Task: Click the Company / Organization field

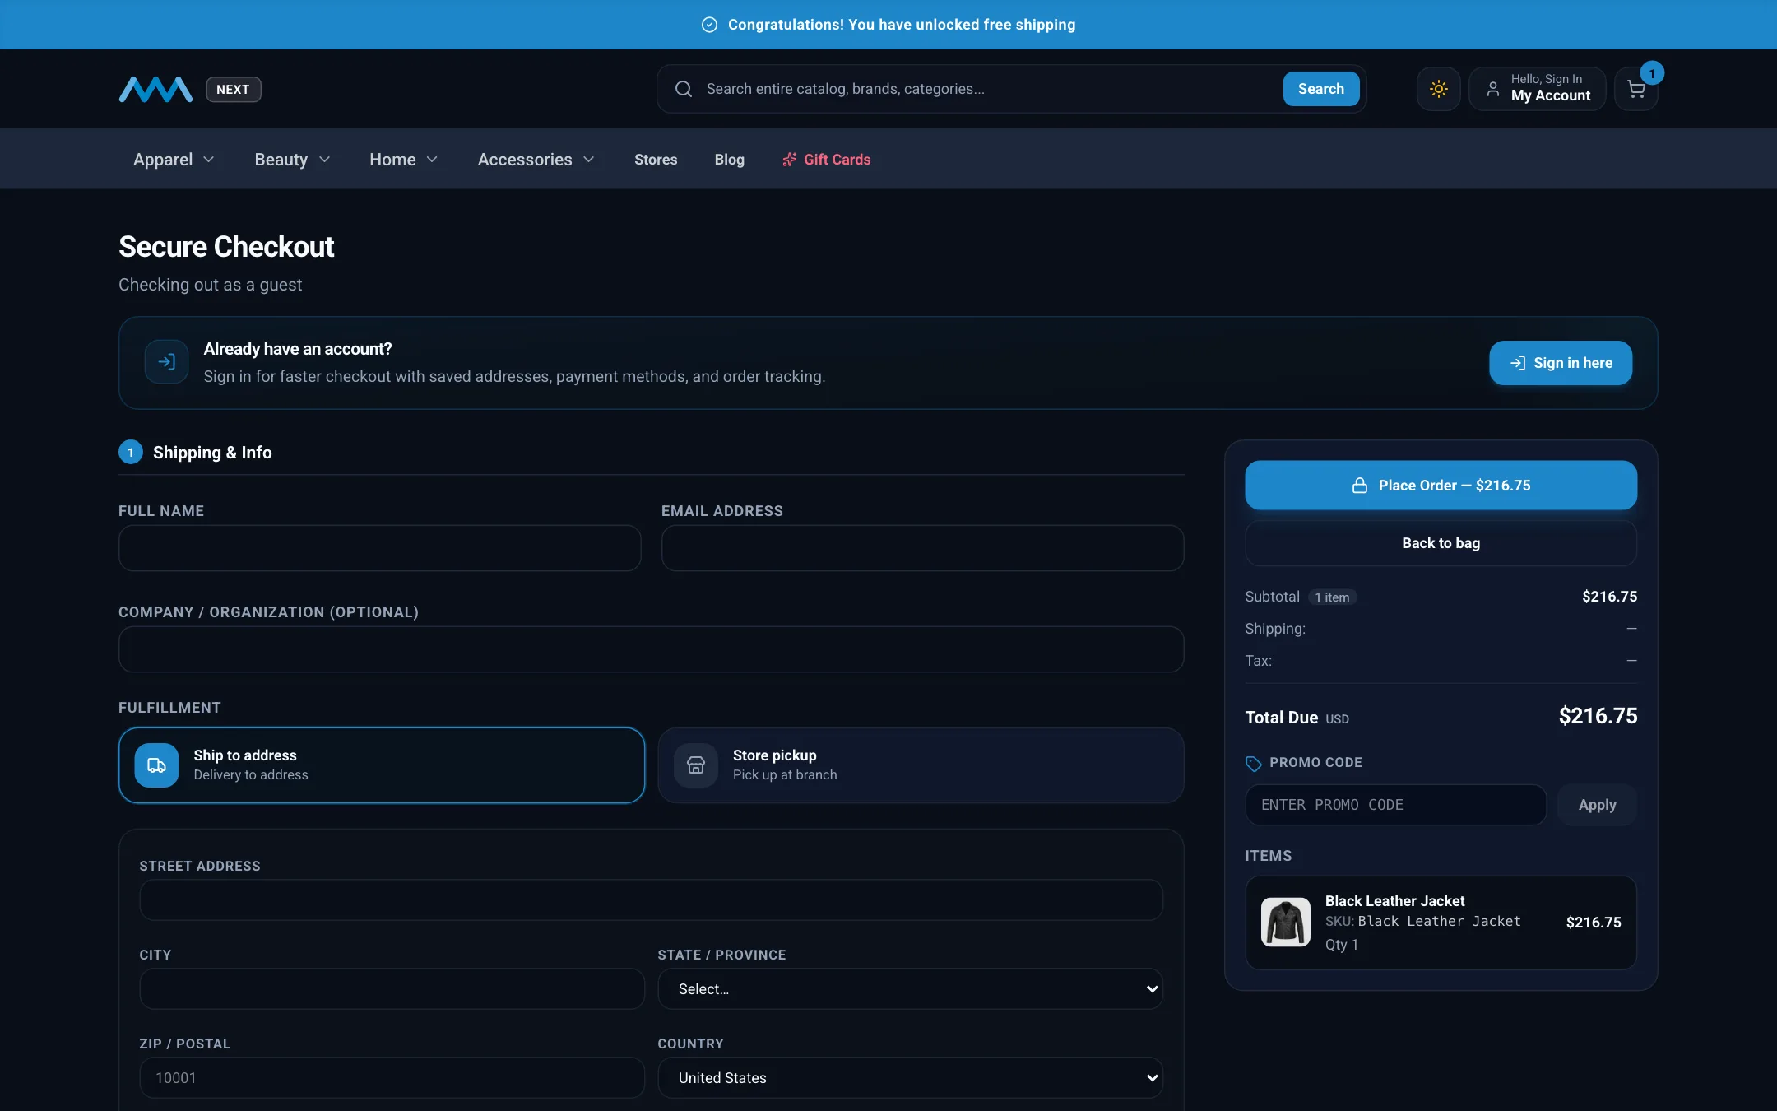Action: click(651, 649)
